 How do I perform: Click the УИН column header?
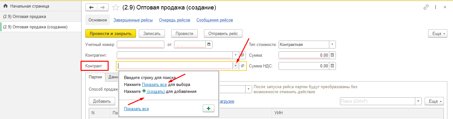point(358,113)
